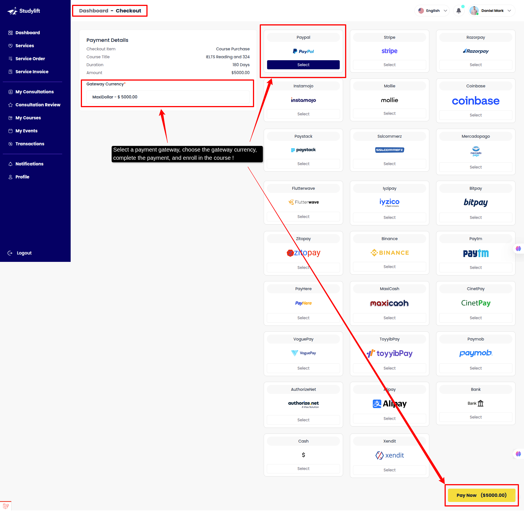Screen dimensions: 524x511
Task: Click the PayHere logo thumbnail
Action: tap(303, 303)
